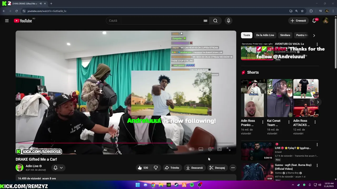Screen dimensions: 337x189
Task: Go back with Chrome's back arrow
Action: point(4,11)
